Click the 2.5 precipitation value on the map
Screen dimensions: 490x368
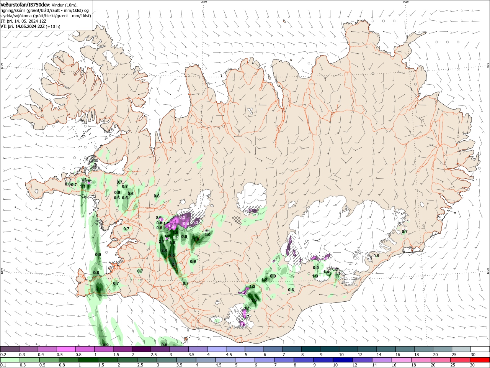(x=171, y=255)
